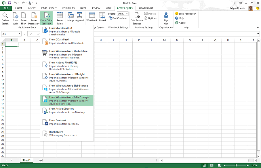Open Online Search
The width and height of the screenshot is (261, 168).
coord(5,19)
